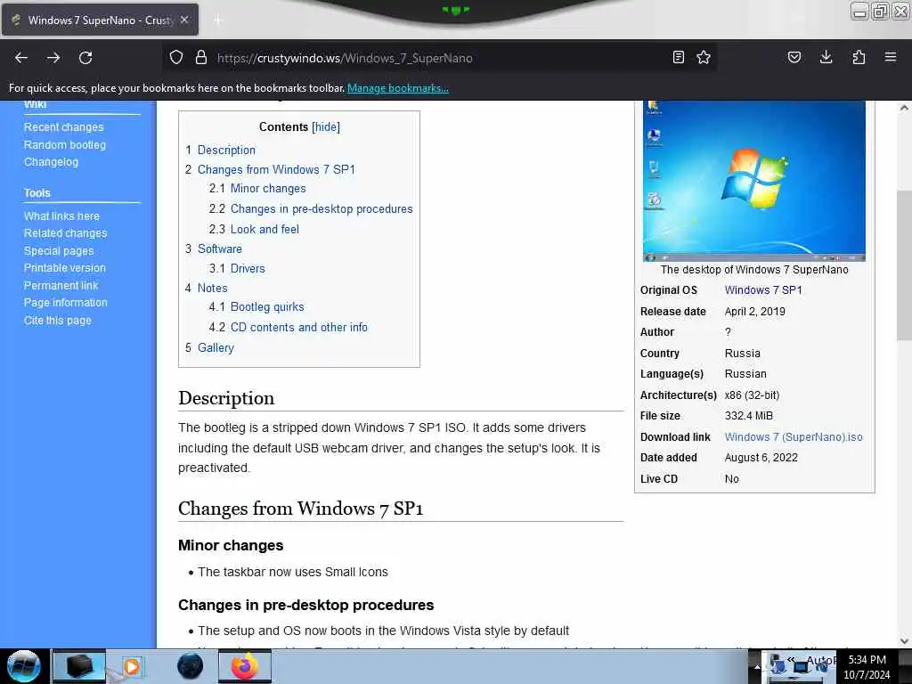This screenshot has height=684, width=912.
Task: Open Random bootleg in sidebar
Action: (64, 145)
